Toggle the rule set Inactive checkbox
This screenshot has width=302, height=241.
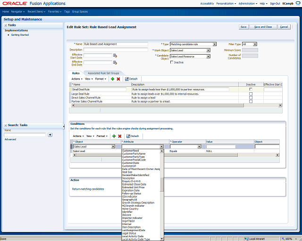(x=172, y=62)
